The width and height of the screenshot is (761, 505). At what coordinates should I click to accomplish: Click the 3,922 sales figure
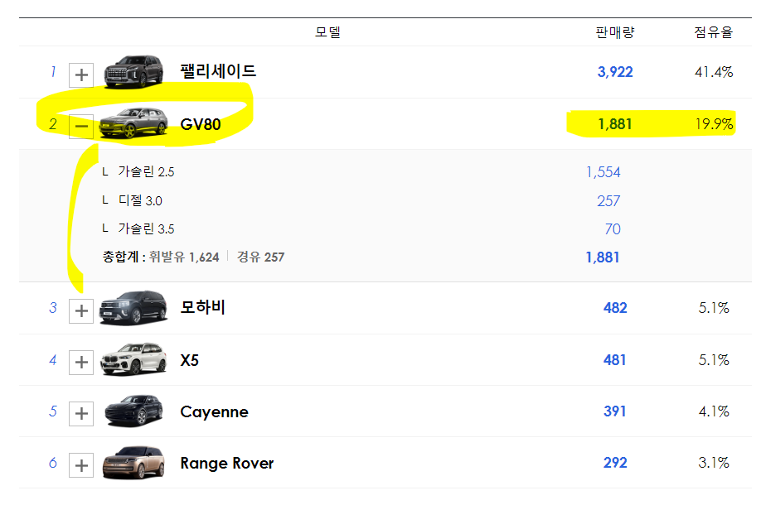pyautogui.click(x=615, y=72)
